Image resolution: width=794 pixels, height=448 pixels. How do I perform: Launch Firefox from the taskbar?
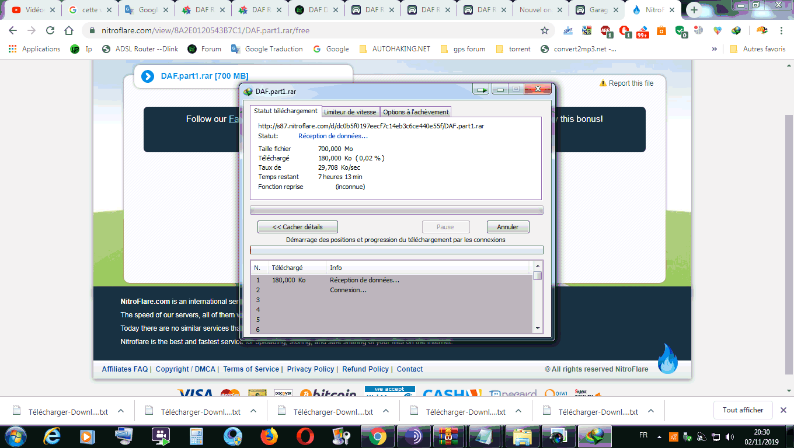269,436
